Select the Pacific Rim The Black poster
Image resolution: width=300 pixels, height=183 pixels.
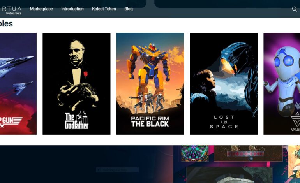(x=150, y=84)
